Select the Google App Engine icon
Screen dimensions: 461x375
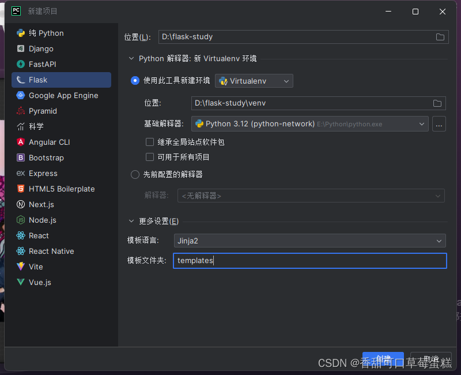(21, 95)
